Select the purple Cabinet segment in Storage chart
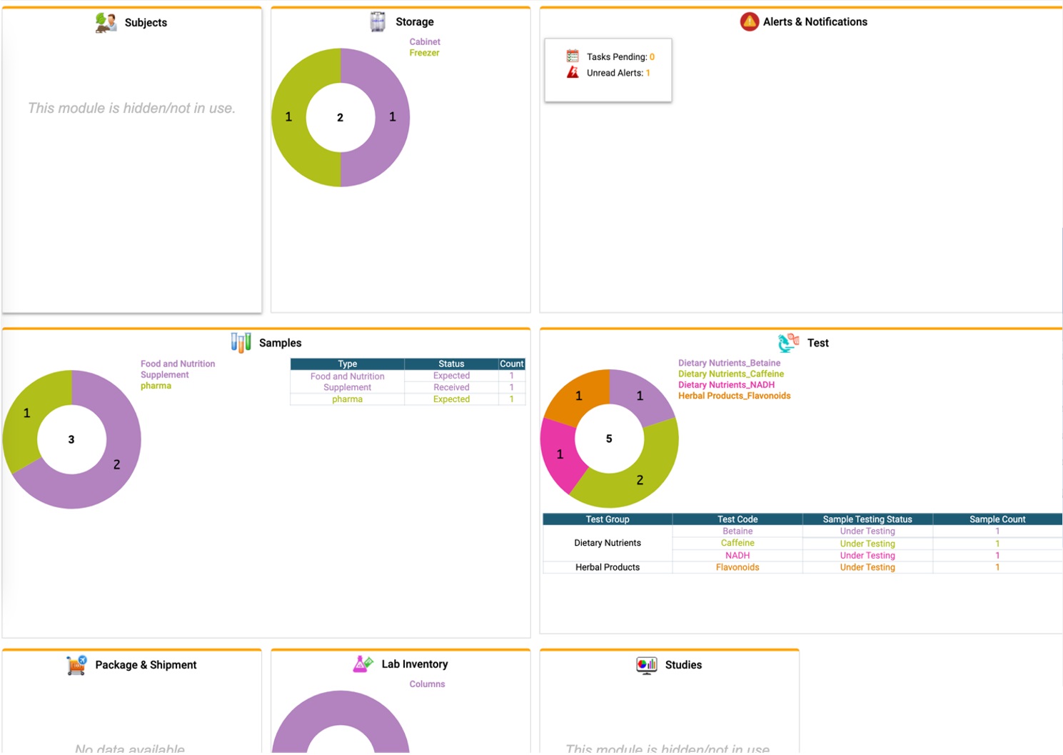1063x755 pixels. coord(393,117)
